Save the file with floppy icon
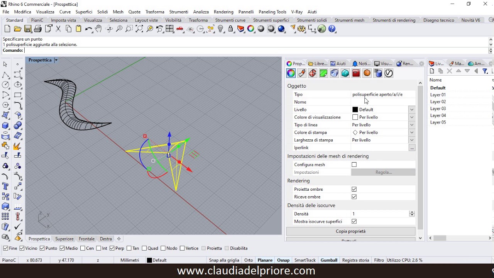The width and height of the screenshot is (494, 278). pyautogui.click(x=27, y=29)
